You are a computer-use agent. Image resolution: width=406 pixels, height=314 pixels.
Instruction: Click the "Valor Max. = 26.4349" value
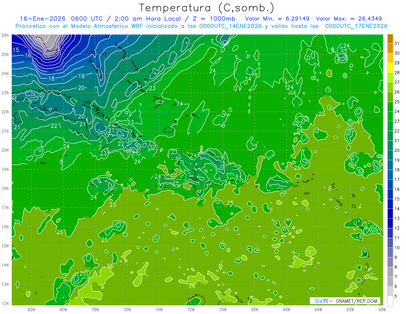(349, 19)
